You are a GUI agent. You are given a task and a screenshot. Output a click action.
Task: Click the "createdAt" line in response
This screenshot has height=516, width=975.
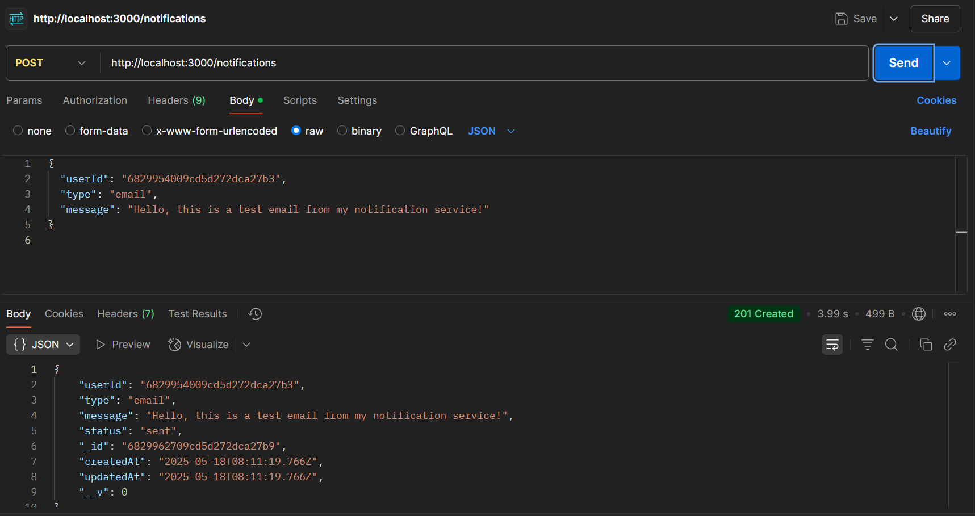[201, 462]
